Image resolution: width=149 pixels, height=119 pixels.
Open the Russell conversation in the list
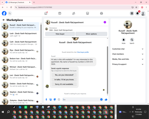(20, 26)
